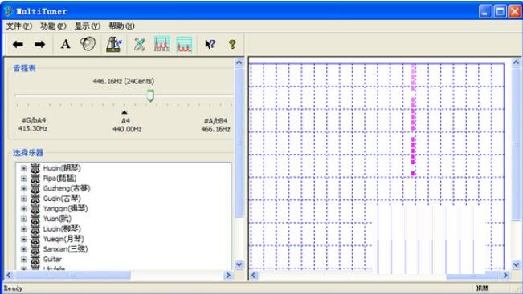Click the Guitar instrument icon
Viewport: 523px width, 294px height.
click(x=35, y=259)
